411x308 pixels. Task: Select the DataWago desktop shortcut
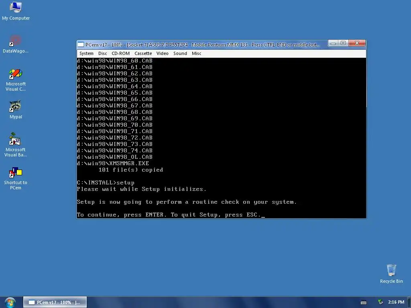(x=16, y=44)
